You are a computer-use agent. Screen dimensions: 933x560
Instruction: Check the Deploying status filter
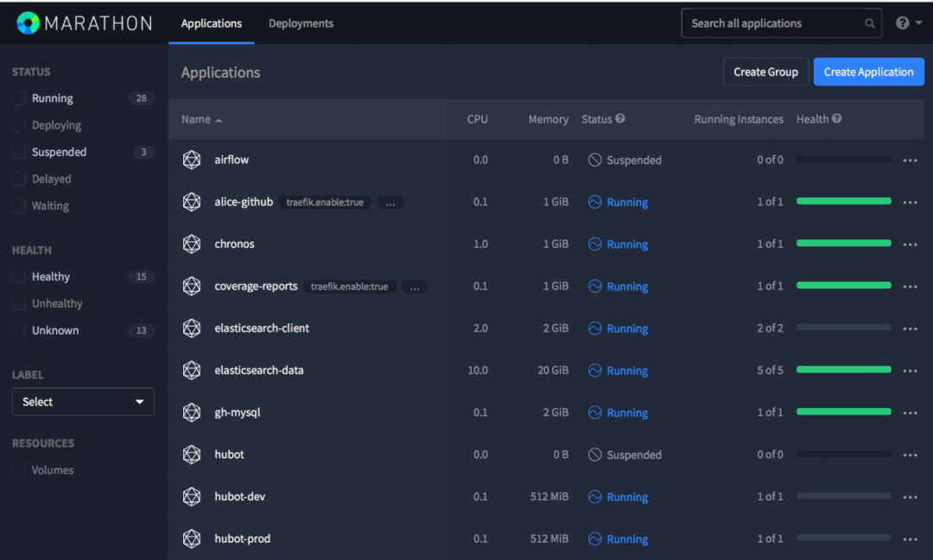tap(19, 125)
